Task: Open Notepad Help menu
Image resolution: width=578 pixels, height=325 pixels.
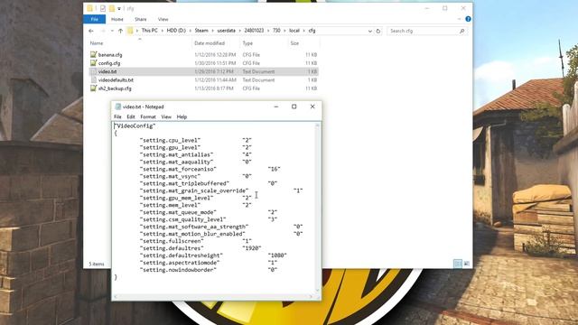Action: (x=182, y=116)
